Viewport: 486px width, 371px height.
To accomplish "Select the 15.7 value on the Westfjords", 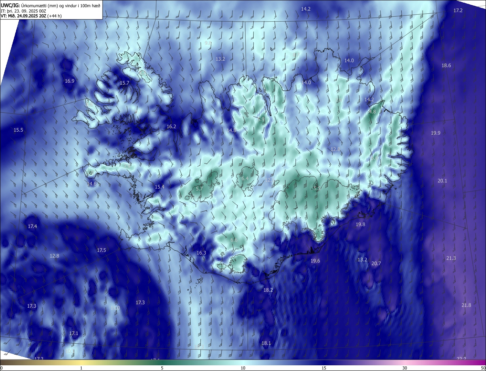I will tap(125, 83).
